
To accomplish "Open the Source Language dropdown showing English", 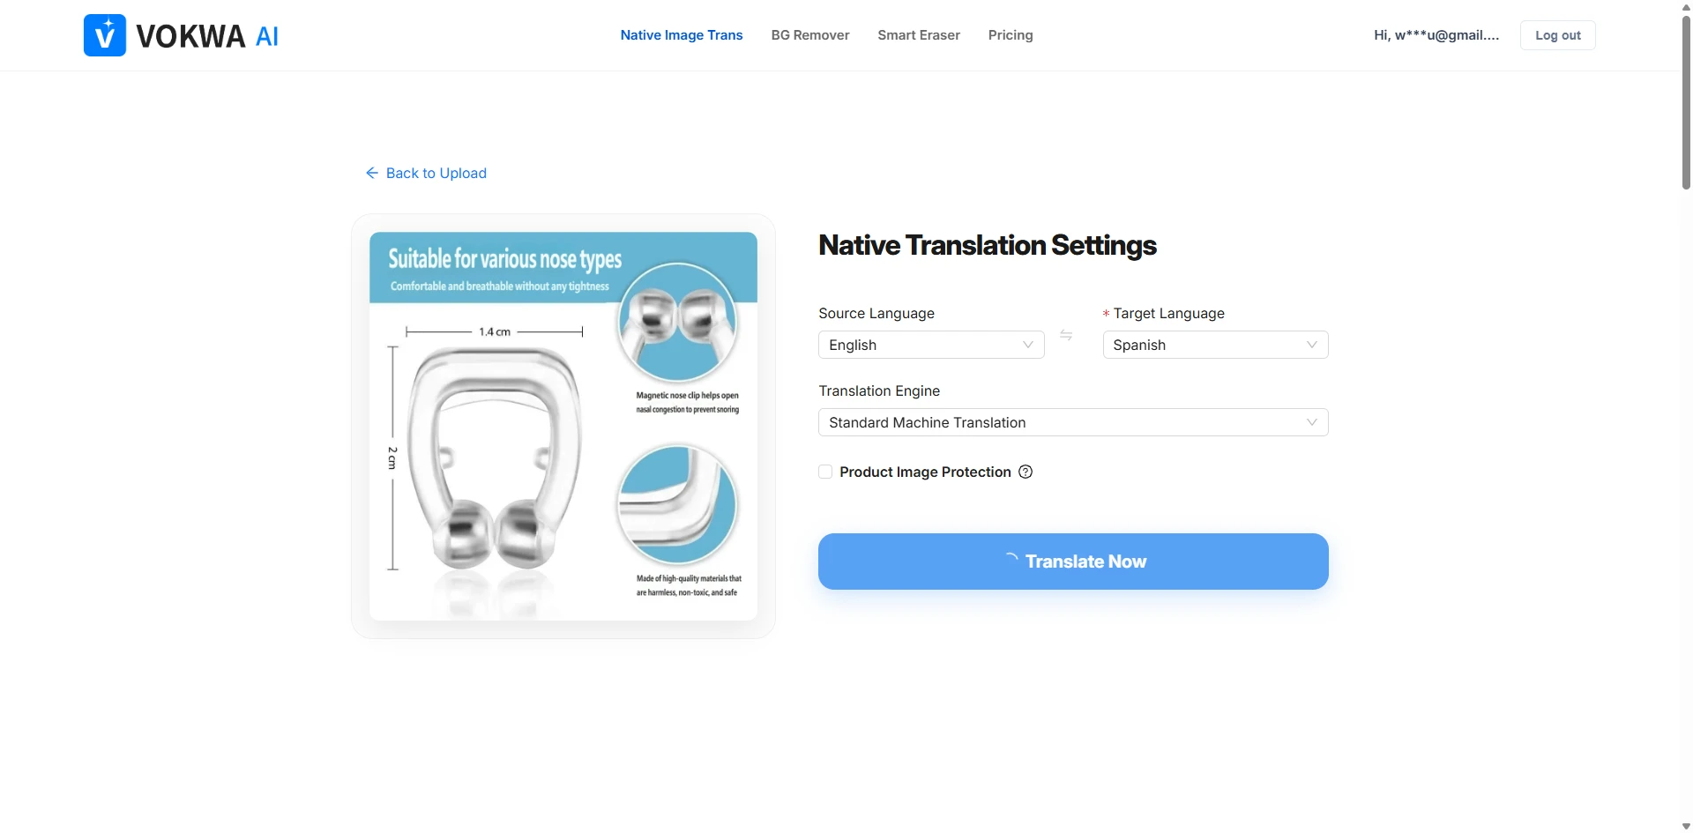I will click(931, 345).
